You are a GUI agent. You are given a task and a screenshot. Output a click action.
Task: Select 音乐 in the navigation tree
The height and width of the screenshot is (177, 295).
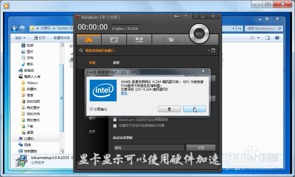[x=28, y=64]
